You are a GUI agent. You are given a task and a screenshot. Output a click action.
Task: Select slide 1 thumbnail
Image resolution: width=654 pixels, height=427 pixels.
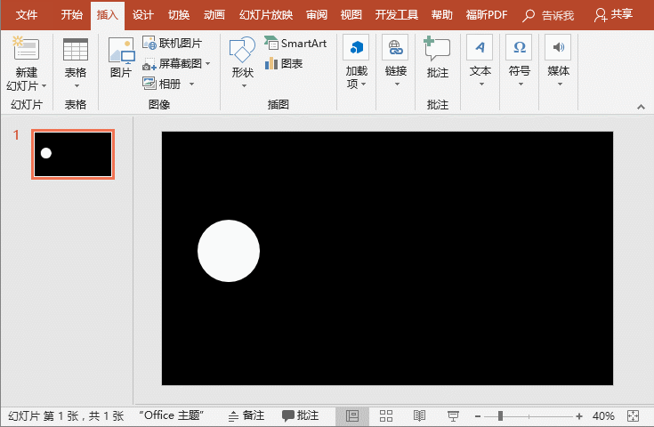pyautogui.click(x=73, y=154)
